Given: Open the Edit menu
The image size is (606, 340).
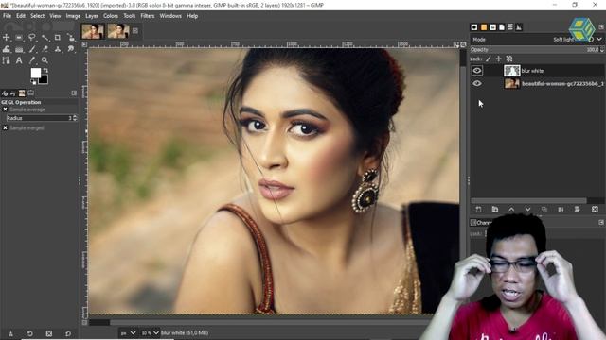Looking at the screenshot, I should 21,16.
